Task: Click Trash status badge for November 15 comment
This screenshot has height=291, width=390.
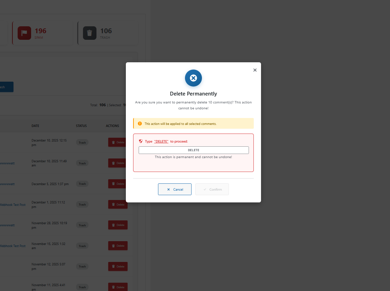Action: (x=82, y=246)
